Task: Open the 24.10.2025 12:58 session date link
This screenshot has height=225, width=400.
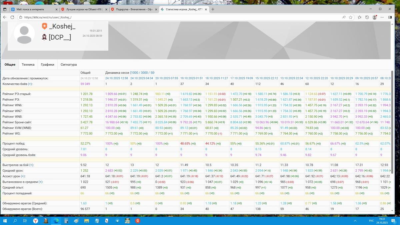Action: (x=116, y=78)
